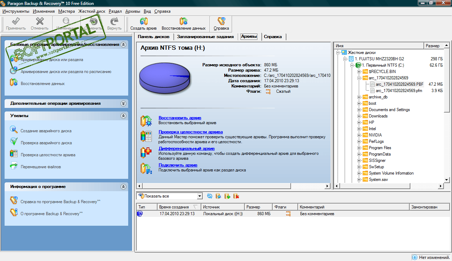Click the Дифференциальный архив link

click(186, 148)
